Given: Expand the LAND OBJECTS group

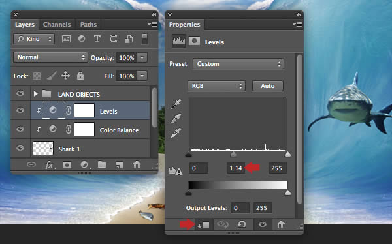Looking at the screenshot, I should point(35,94).
